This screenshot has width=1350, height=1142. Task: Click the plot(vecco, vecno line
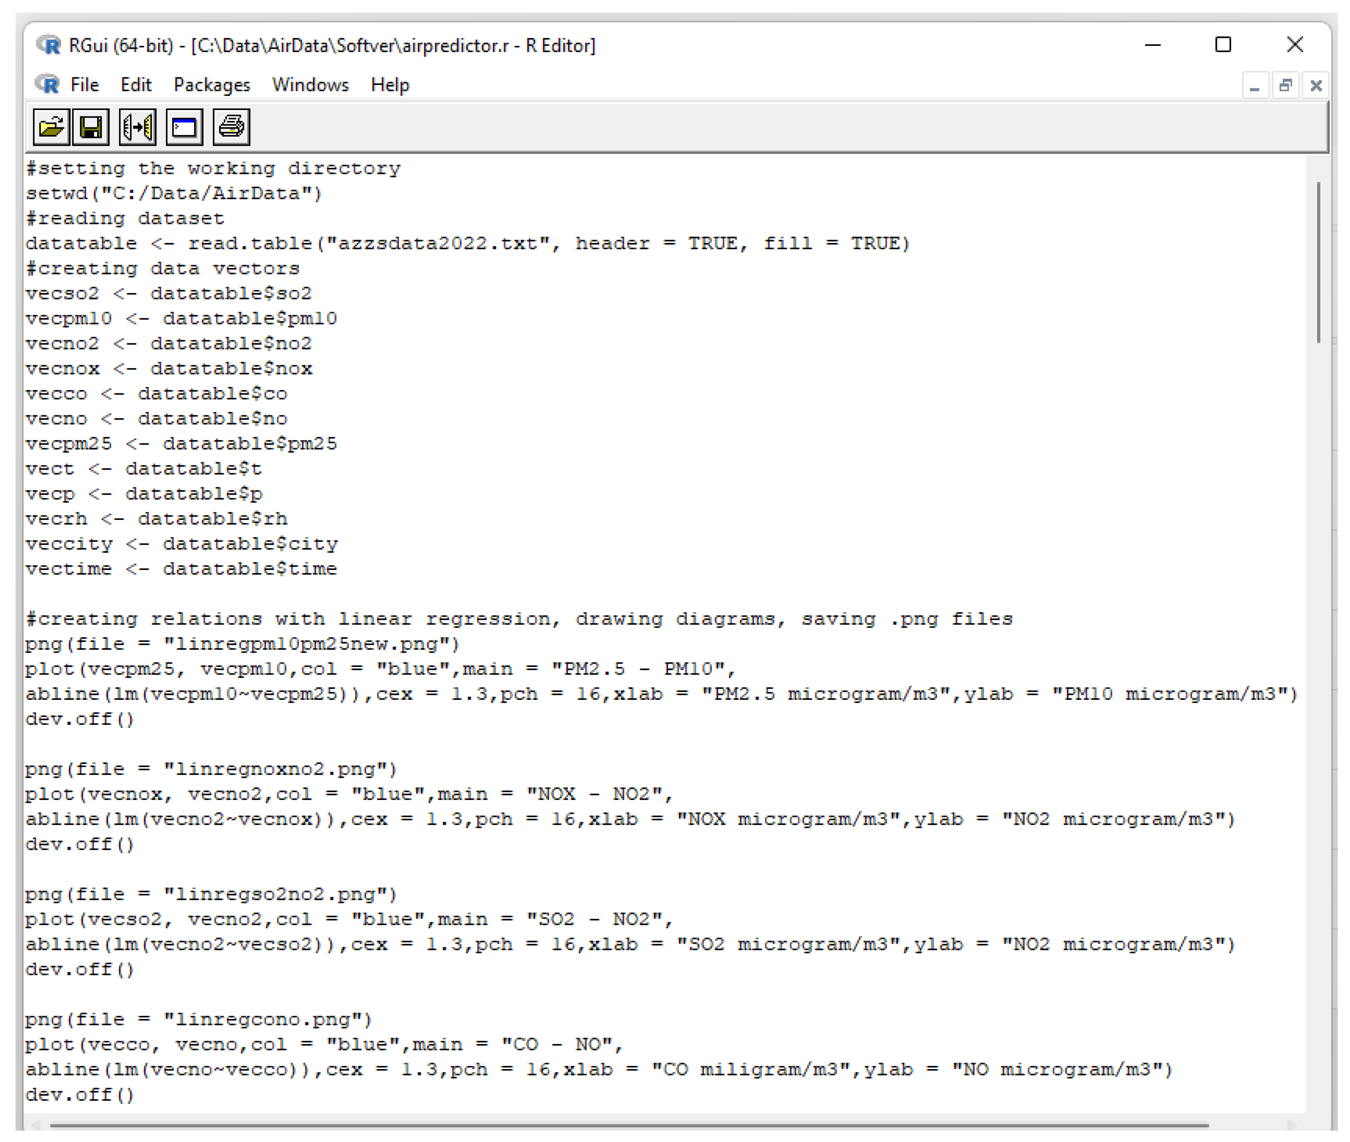[325, 1045]
